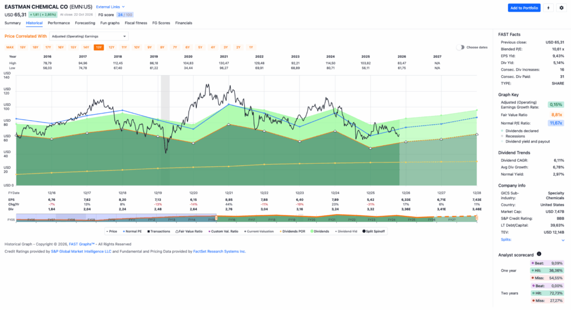The width and height of the screenshot is (571, 310).
Task: Open the Fun graphs tab
Action: click(x=110, y=23)
